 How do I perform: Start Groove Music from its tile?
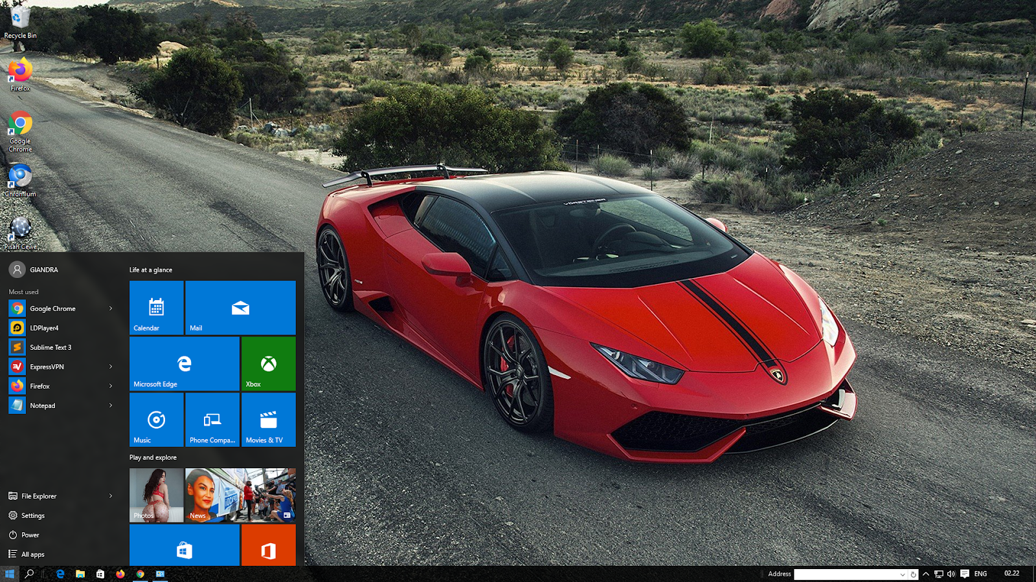click(x=156, y=420)
